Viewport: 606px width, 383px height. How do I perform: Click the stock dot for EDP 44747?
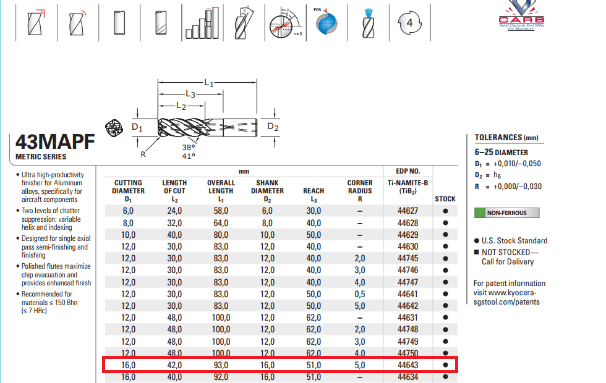point(445,282)
